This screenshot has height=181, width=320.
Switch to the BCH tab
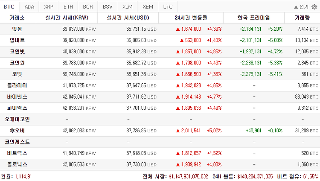click(88, 7)
